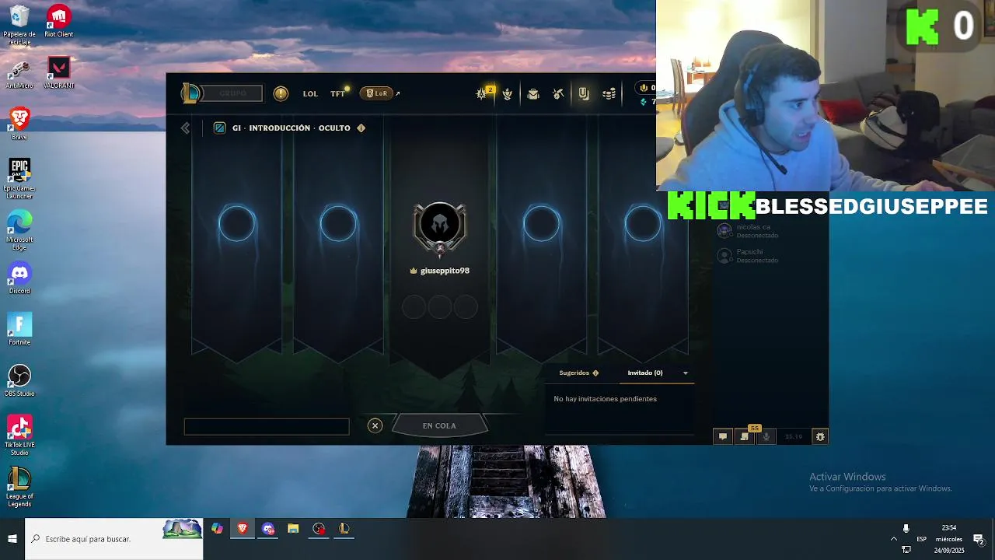Open VALORANT desktop shortcut
The image size is (995, 560).
(59, 72)
